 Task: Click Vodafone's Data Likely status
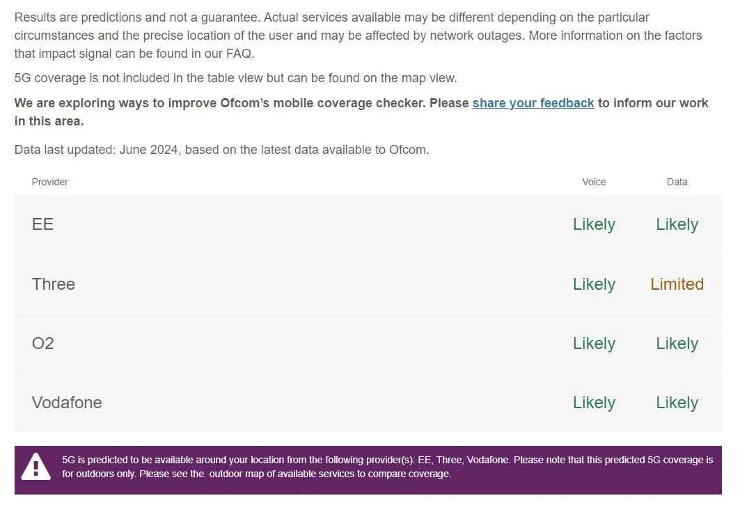click(x=677, y=403)
